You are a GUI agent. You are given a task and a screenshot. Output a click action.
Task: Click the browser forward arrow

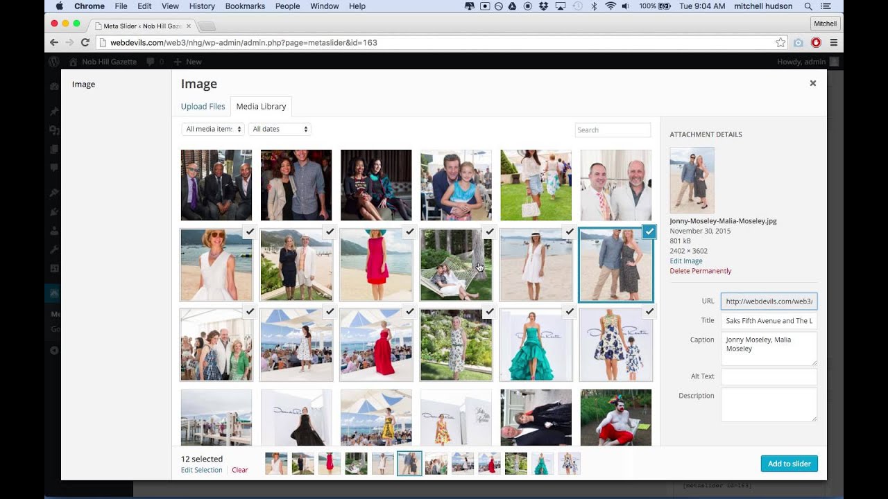pyautogui.click(x=69, y=42)
